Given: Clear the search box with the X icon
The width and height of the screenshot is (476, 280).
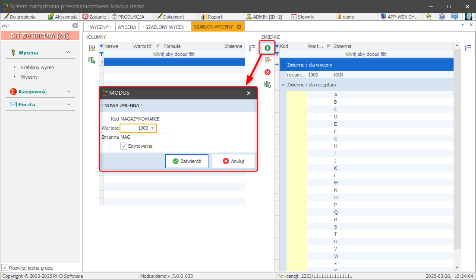Looking at the screenshot, I should coord(75,26).
